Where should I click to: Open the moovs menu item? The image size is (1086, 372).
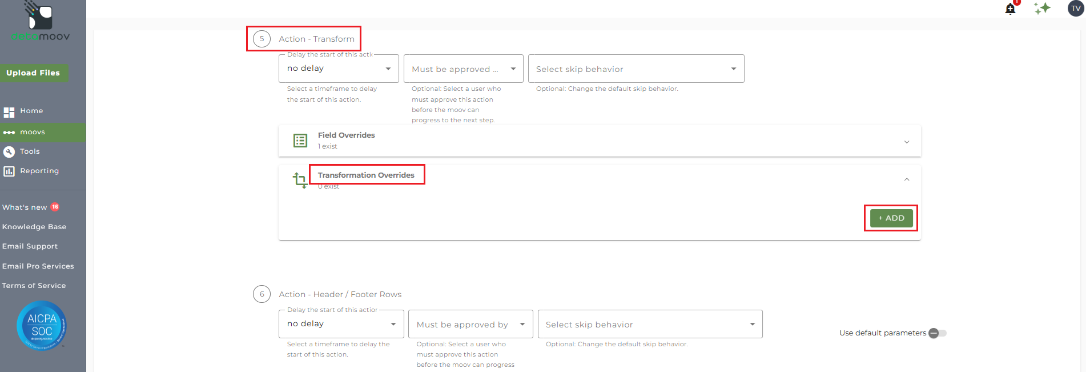pyautogui.click(x=33, y=132)
